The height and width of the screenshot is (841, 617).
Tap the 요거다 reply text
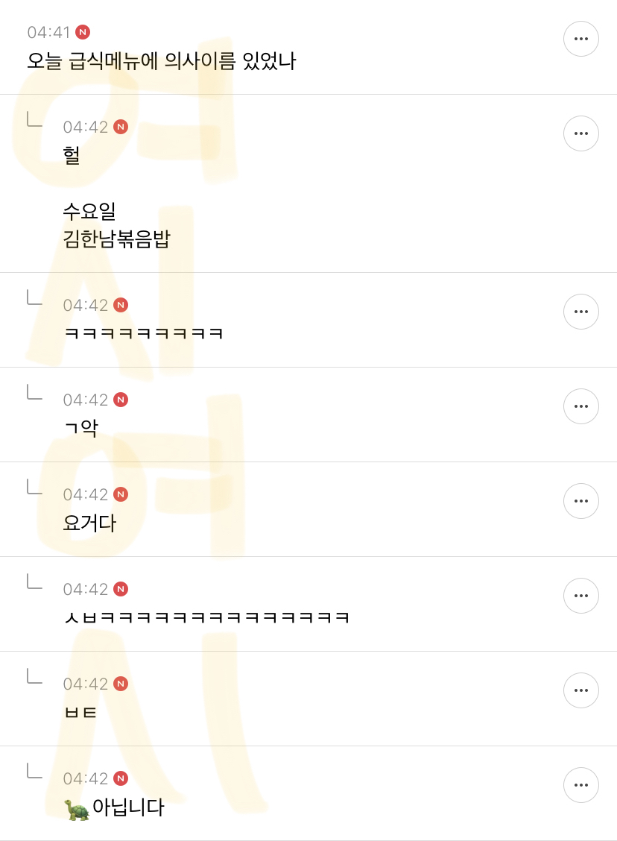(89, 523)
